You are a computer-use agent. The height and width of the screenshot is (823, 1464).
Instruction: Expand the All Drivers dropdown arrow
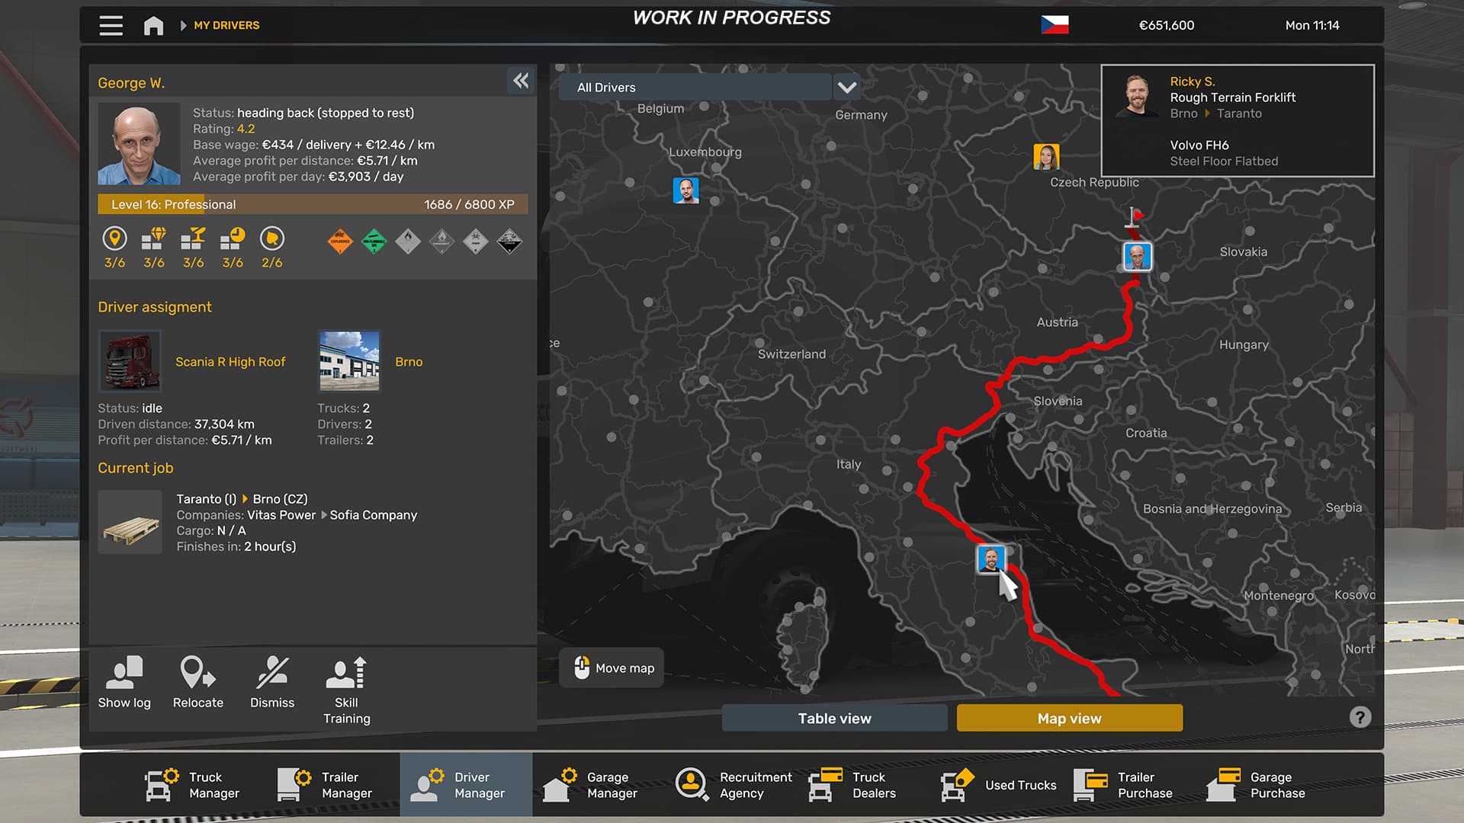[x=846, y=87]
